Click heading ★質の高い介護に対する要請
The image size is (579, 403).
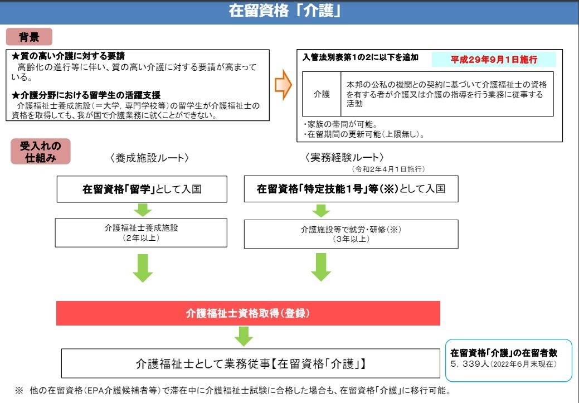pyautogui.click(x=69, y=56)
